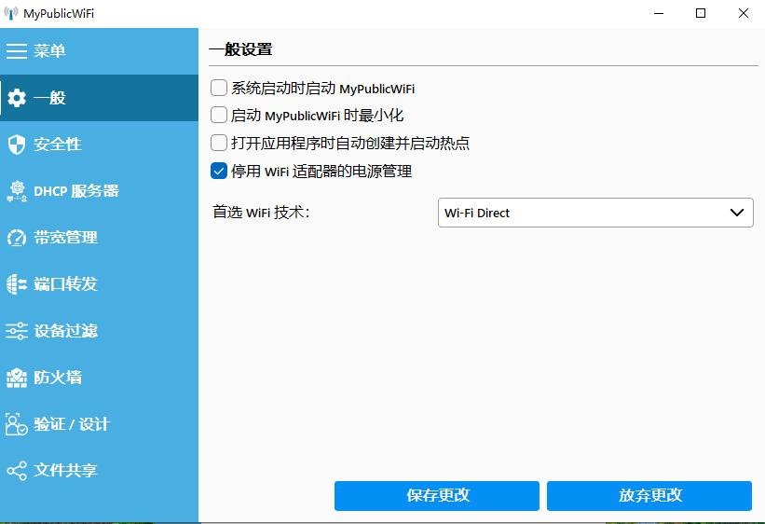This screenshot has width=765, height=524.
Task: Select the 一般 sidebar label
Action: [49, 98]
